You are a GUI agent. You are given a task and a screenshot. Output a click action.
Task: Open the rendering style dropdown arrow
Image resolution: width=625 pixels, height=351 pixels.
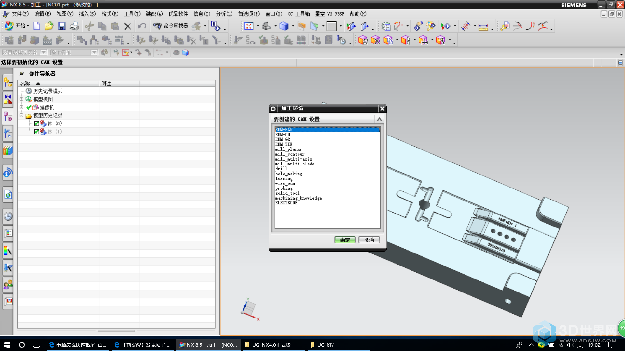(x=293, y=26)
